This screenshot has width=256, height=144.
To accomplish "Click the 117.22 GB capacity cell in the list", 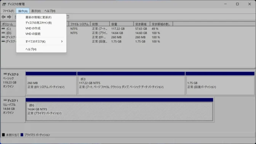I will (118, 29).
